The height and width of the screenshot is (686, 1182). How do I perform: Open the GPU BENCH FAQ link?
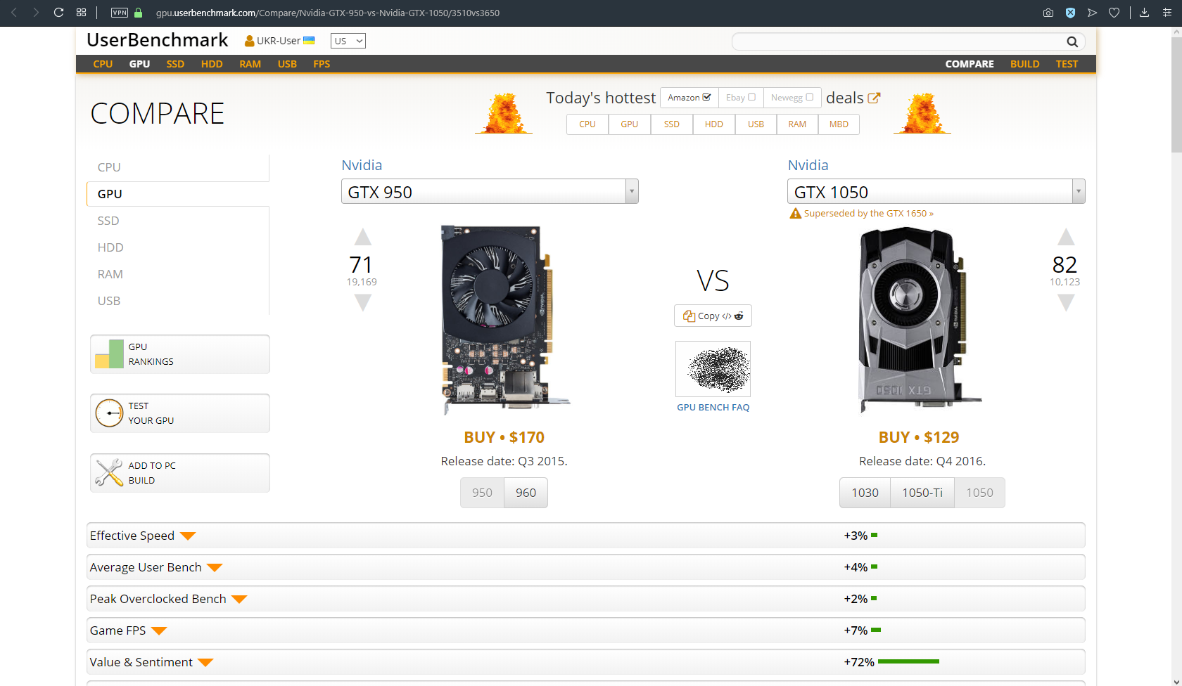(713, 408)
